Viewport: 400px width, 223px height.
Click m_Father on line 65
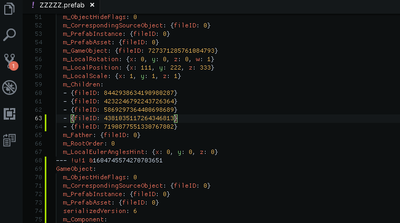[x=77, y=135]
